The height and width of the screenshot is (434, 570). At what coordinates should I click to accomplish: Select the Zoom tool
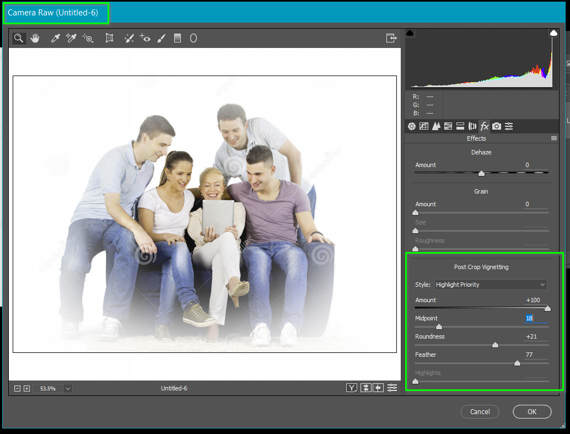(19, 37)
